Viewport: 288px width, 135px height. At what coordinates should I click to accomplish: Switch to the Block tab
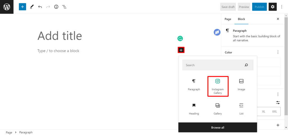pyautogui.click(x=241, y=19)
